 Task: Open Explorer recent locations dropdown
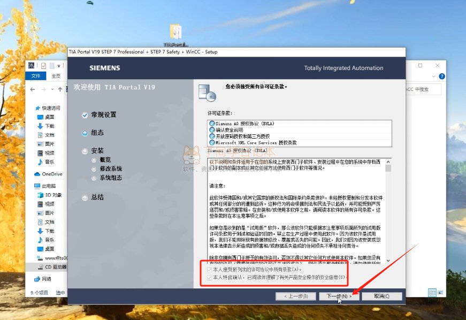coord(52,89)
